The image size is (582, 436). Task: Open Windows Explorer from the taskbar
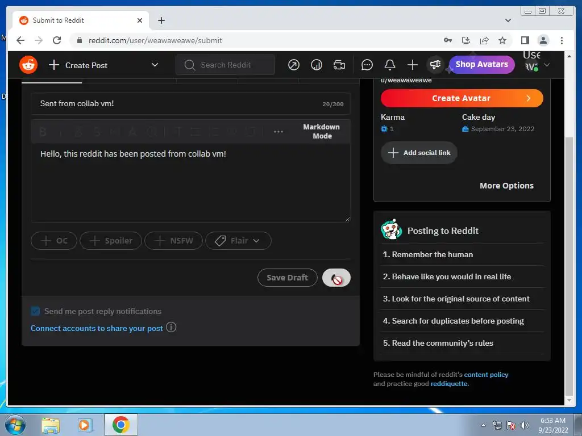[51, 425]
